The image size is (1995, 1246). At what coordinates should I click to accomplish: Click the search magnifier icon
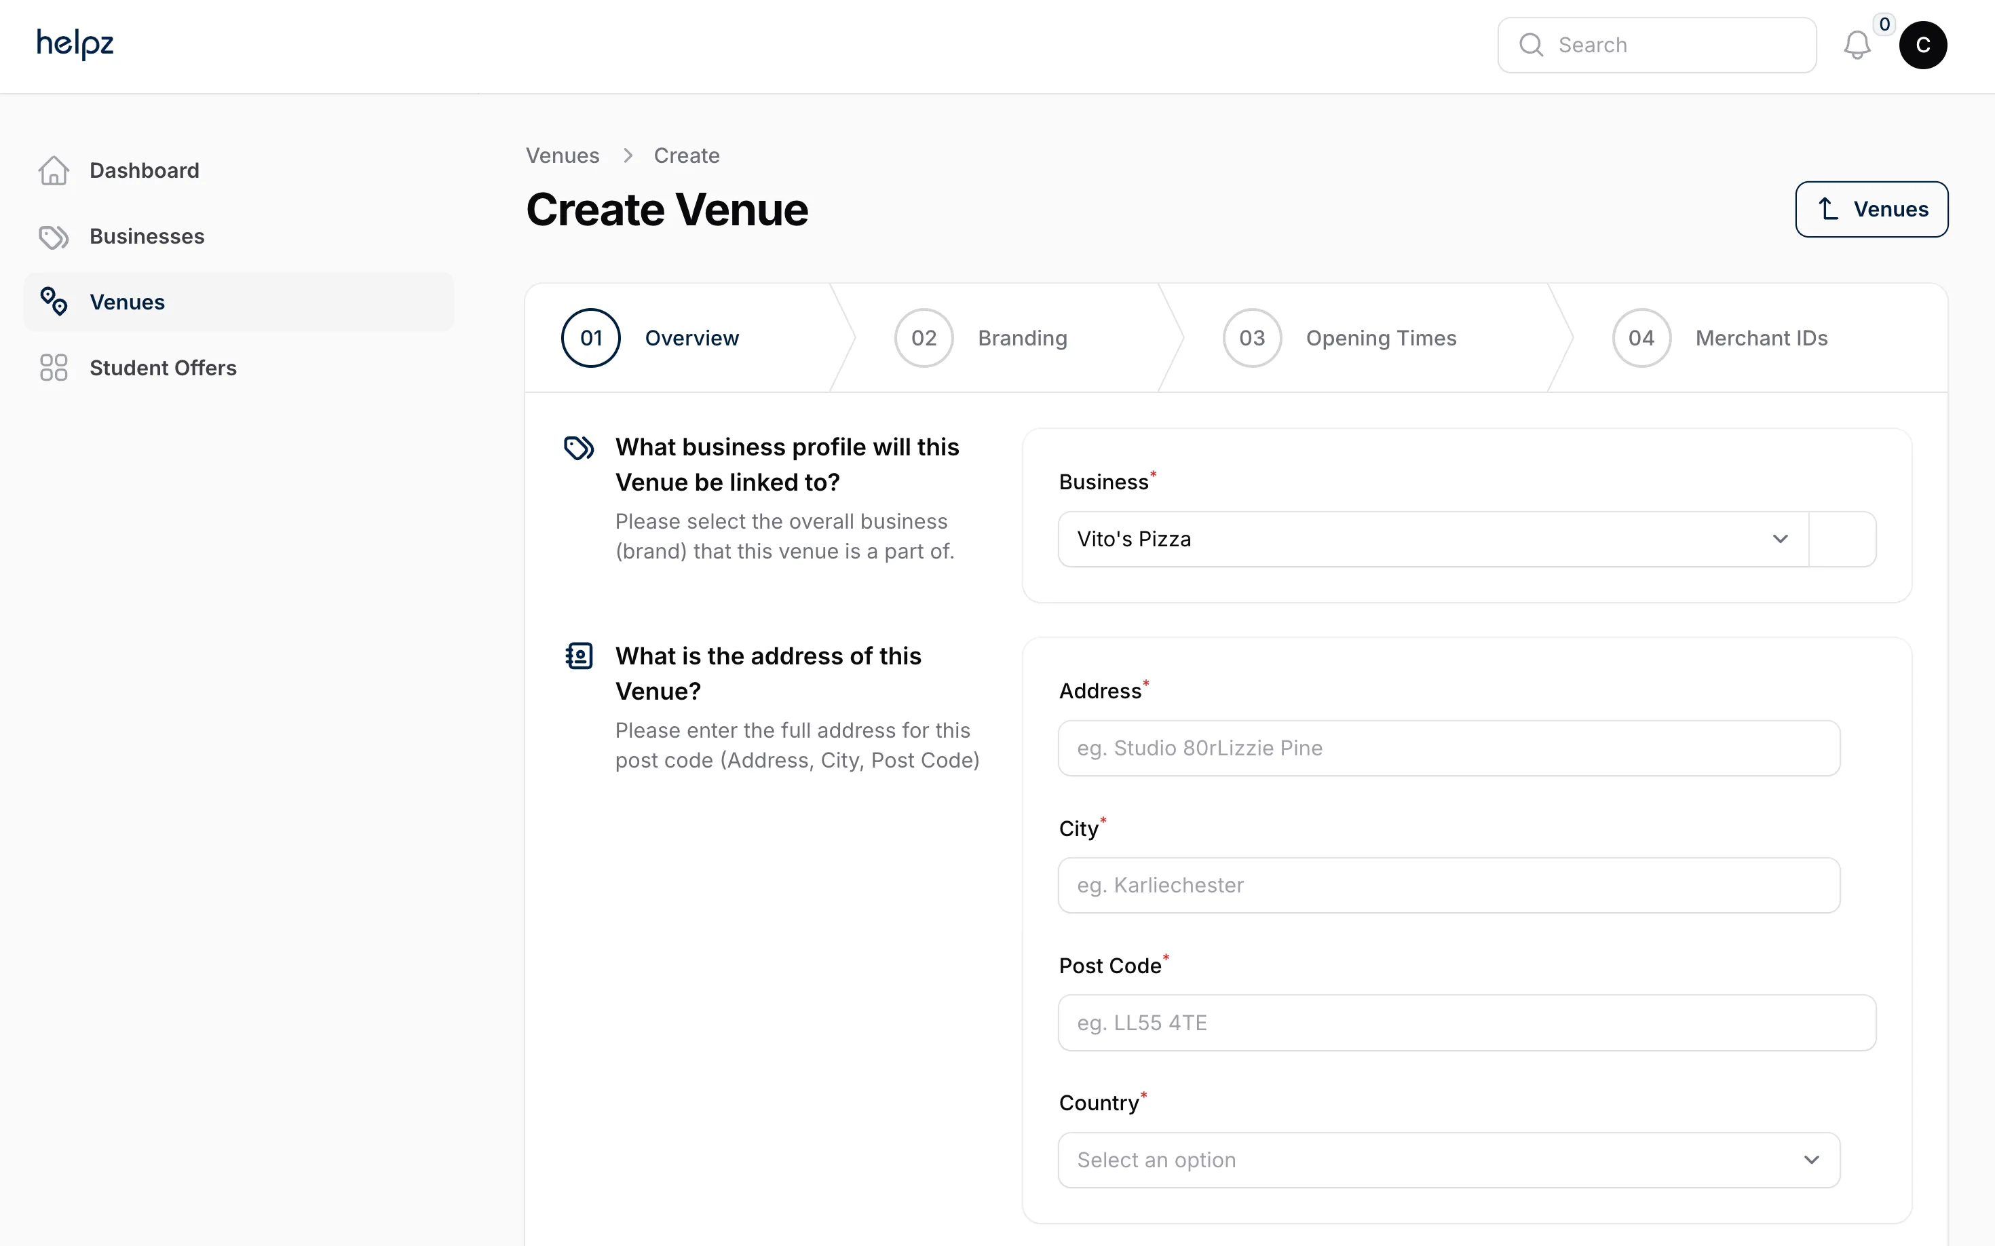click(x=1530, y=45)
